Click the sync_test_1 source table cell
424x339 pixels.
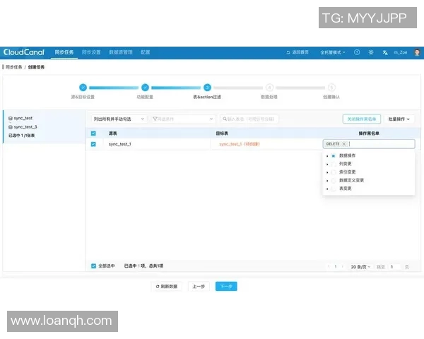(120, 144)
